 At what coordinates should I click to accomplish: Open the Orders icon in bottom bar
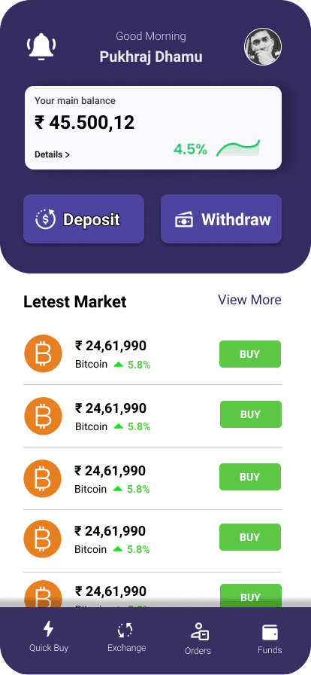[x=200, y=631]
